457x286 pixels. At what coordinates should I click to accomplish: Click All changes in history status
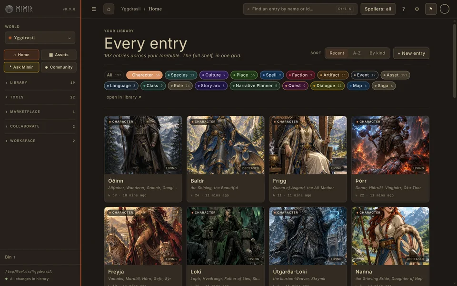[27, 279]
